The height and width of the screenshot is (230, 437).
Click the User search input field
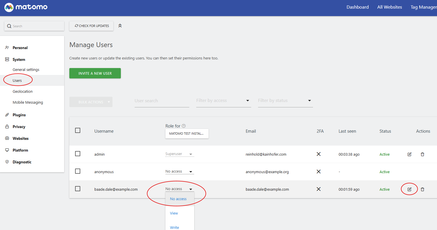(x=162, y=101)
